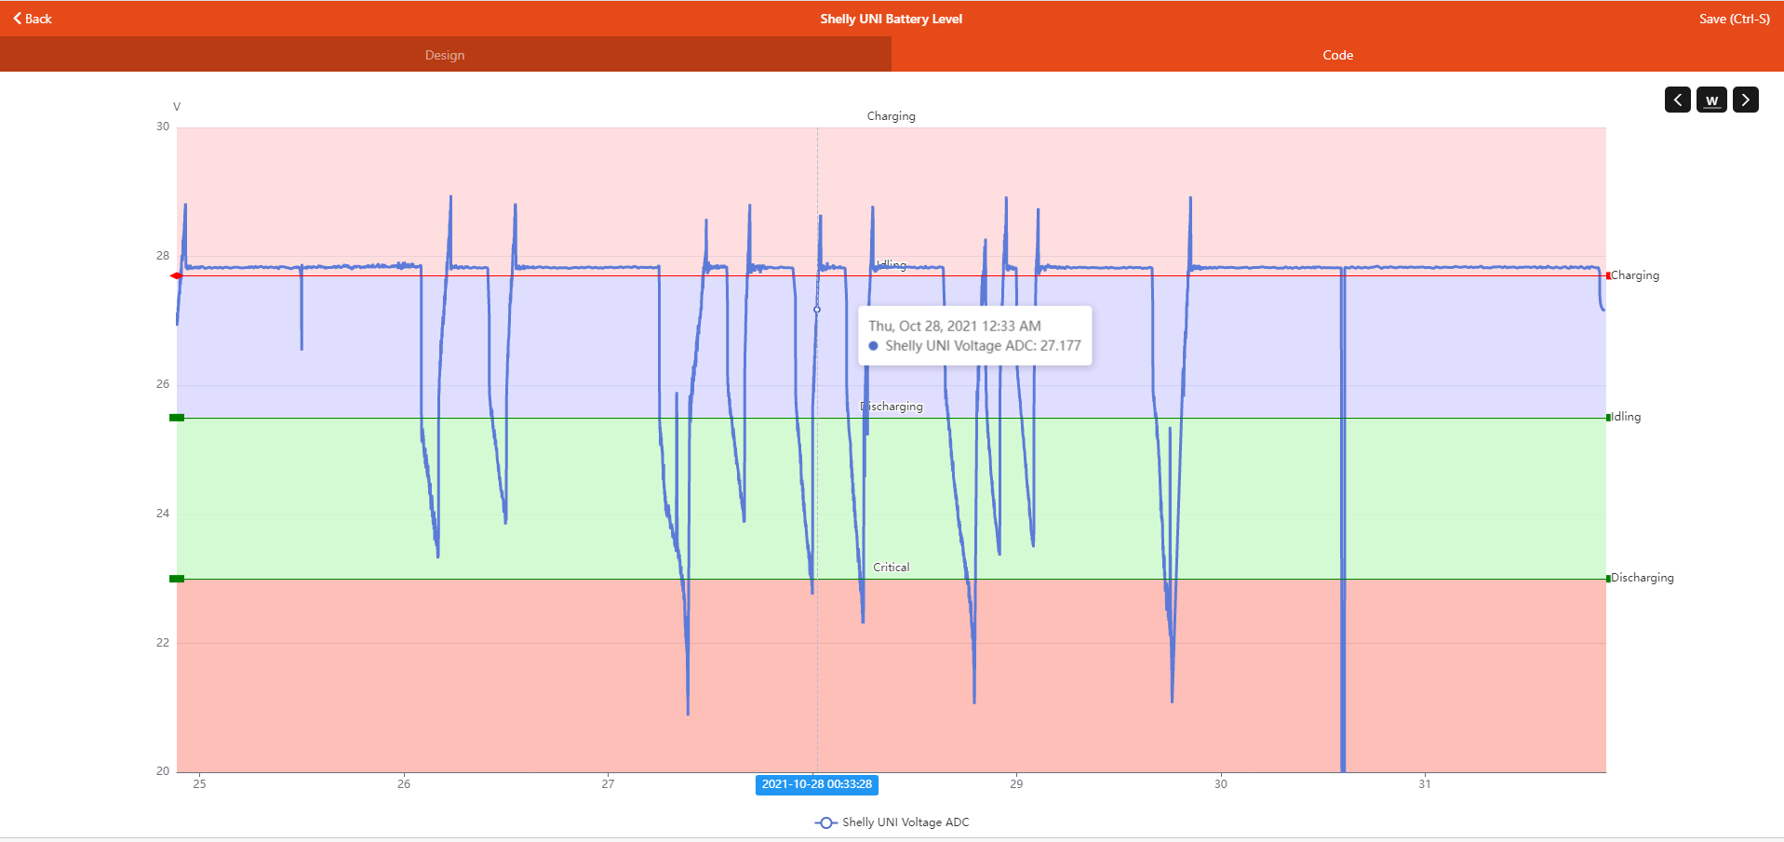Toggle the Shelly UNI Voltage ADC legend
The image size is (1784, 842).
tap(892, 822)
